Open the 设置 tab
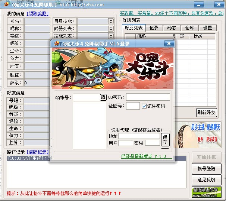 (207, 28)
